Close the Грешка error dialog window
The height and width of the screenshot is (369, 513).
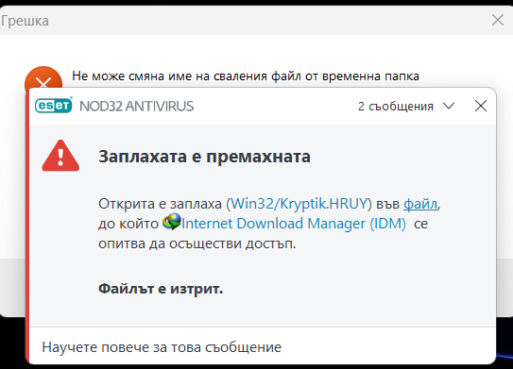click(498, 20)
